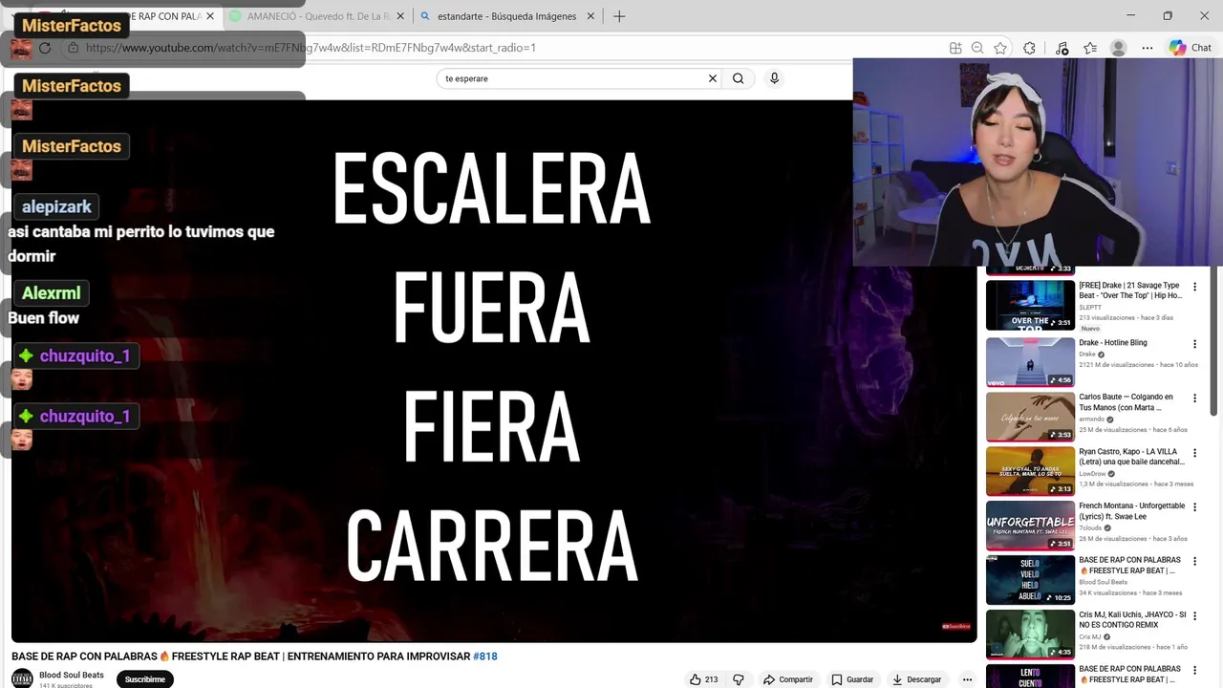This screenshot has height=688, width=1223.
Task: Open options for Drake Hotline Bling video
Action: point(1194,344)
